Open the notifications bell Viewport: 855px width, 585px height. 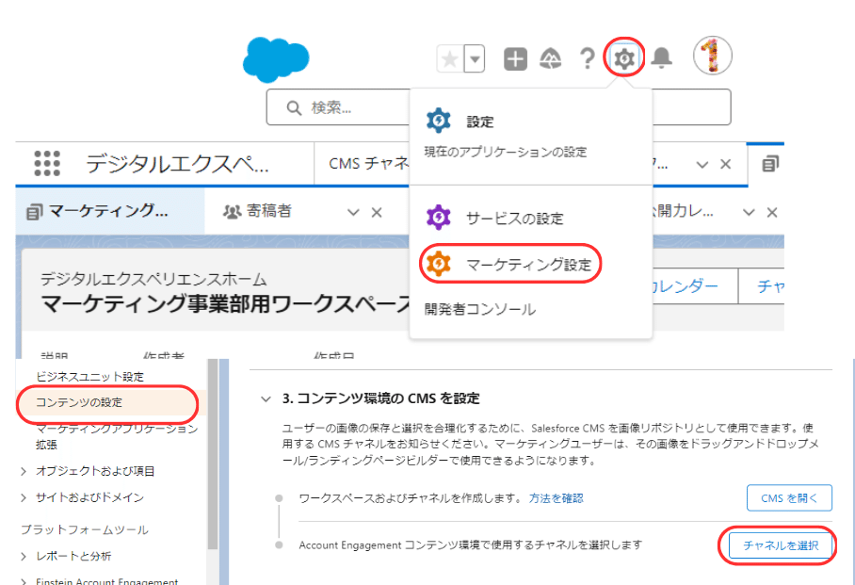click(662, 57)
